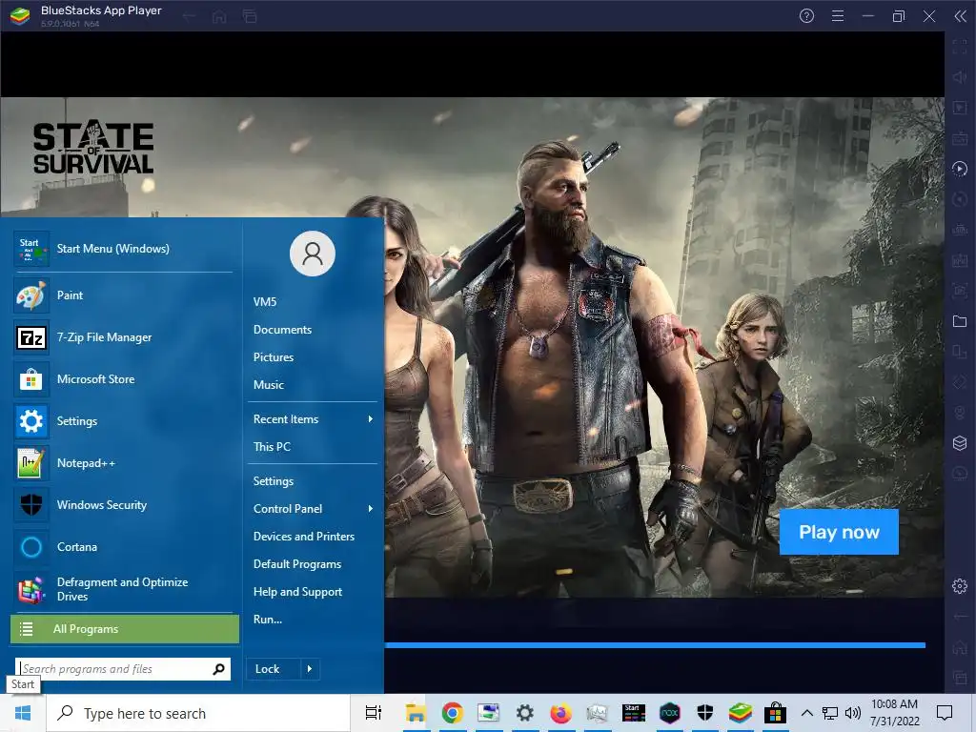
Task: Open File Explorer from the taskbar
Action: [x=416, y=713]
